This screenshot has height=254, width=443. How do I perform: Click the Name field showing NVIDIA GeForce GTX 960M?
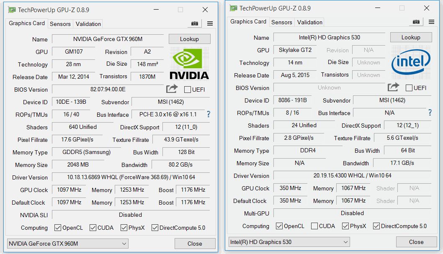pos(108,39)
